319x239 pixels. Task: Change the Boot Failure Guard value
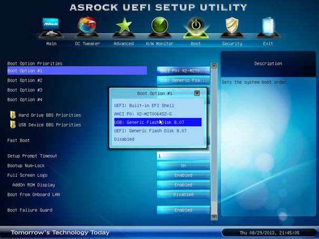[183, 210]
